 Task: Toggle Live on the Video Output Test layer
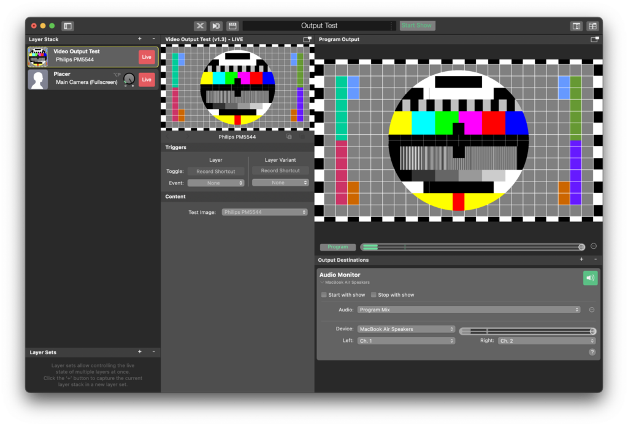tap(147, 57)
